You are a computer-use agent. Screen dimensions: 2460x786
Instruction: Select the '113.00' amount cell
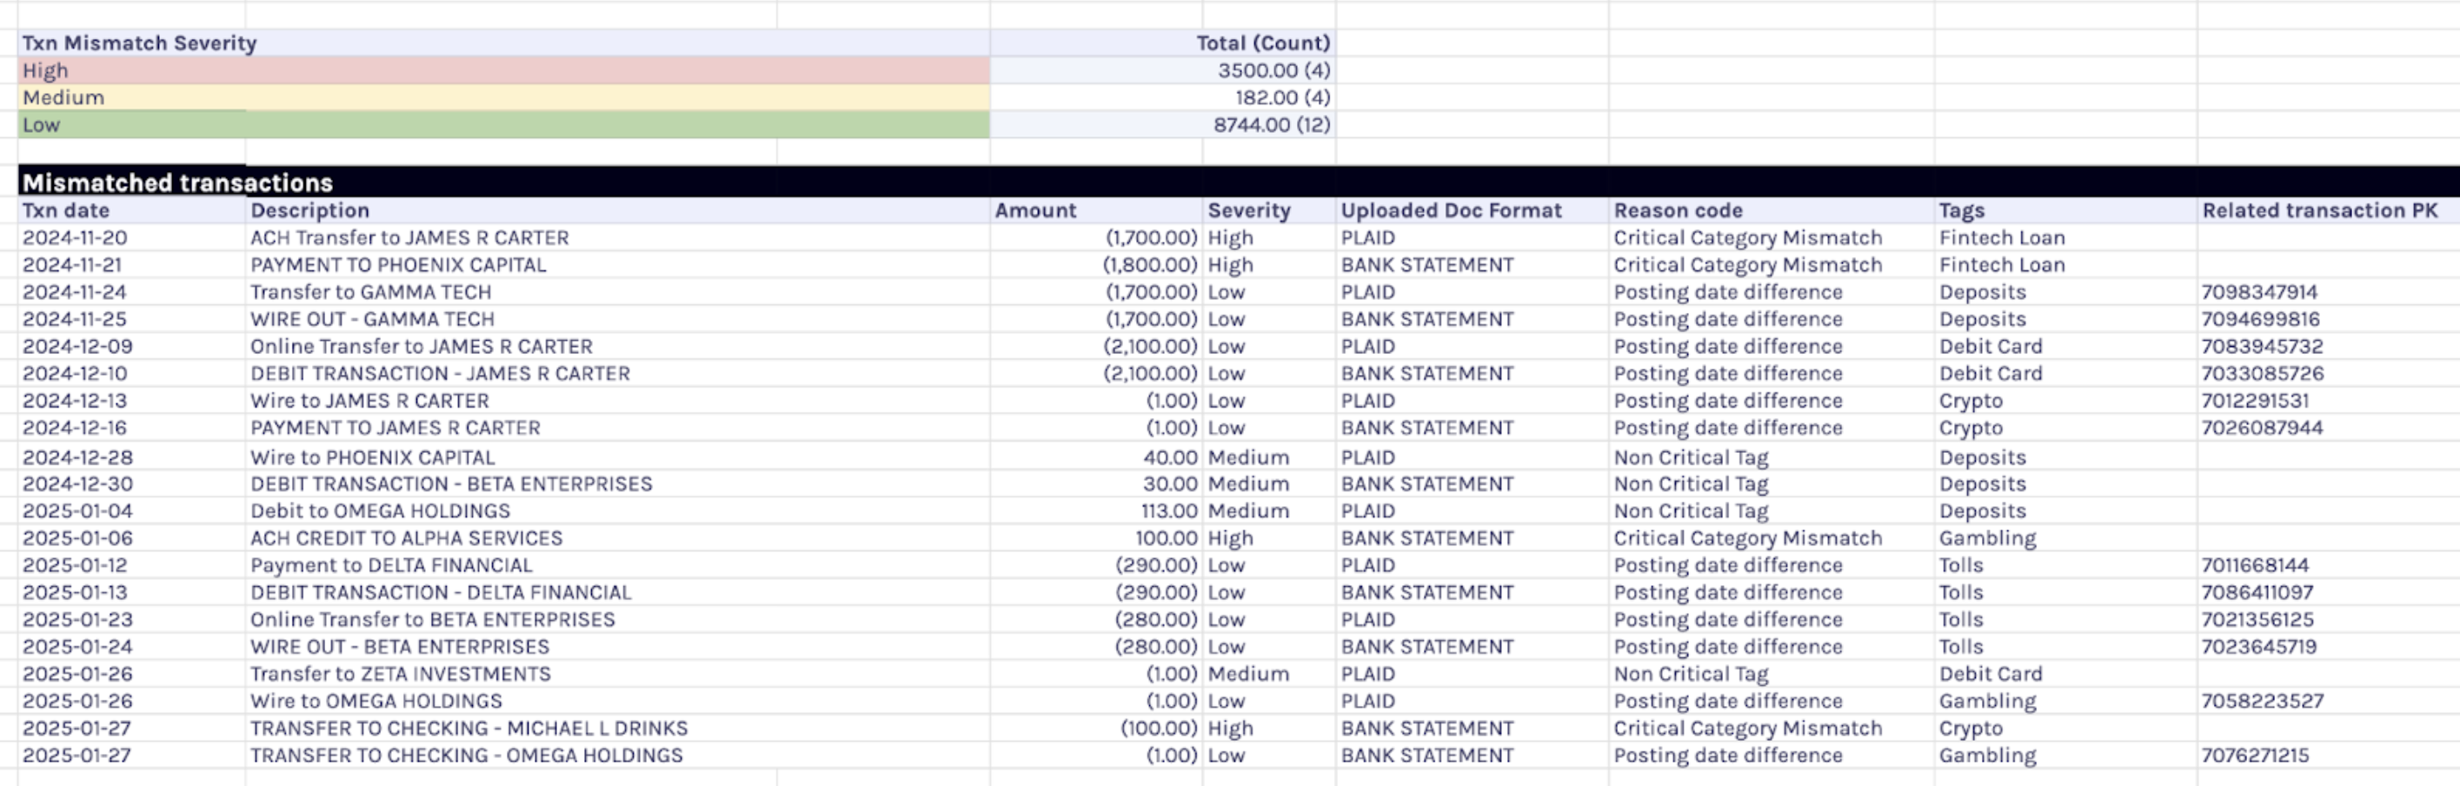click(1096, 511)
